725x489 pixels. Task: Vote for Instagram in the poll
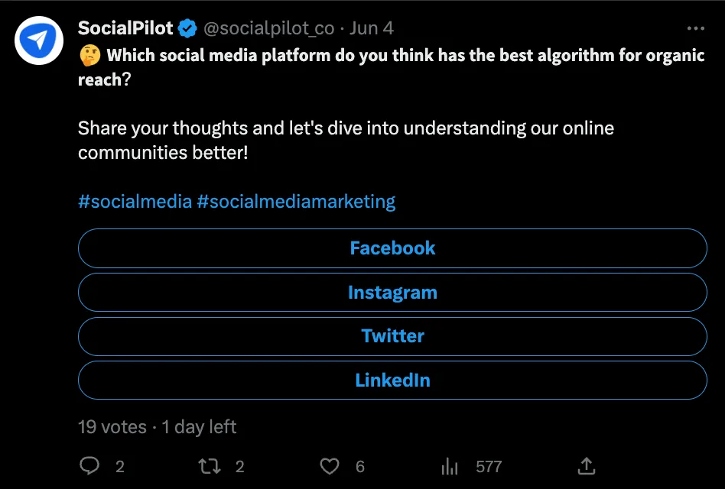pyautogui.click(x=392, y=292)
